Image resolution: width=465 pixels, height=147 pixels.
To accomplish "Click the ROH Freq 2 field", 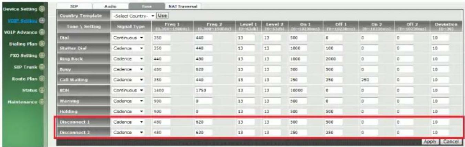I will point(204,90).
